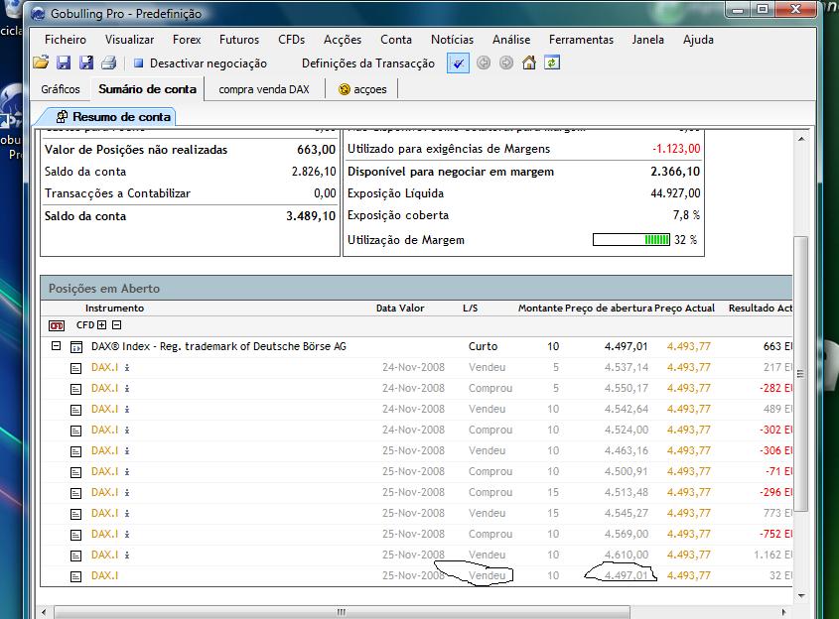Open the Ficheiro menu

66,40
